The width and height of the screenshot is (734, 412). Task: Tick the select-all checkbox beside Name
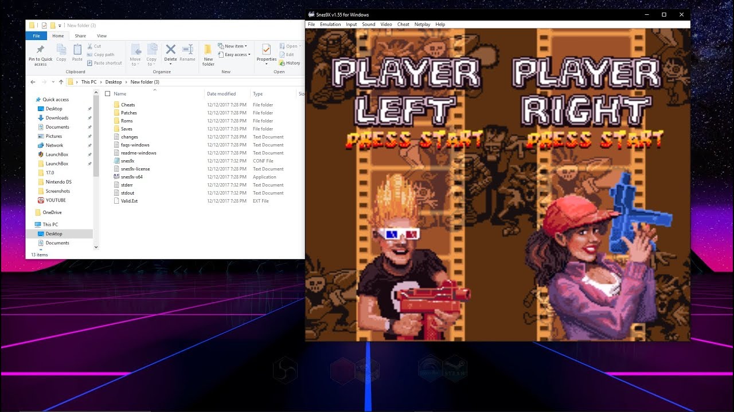(x=107, y=94)
